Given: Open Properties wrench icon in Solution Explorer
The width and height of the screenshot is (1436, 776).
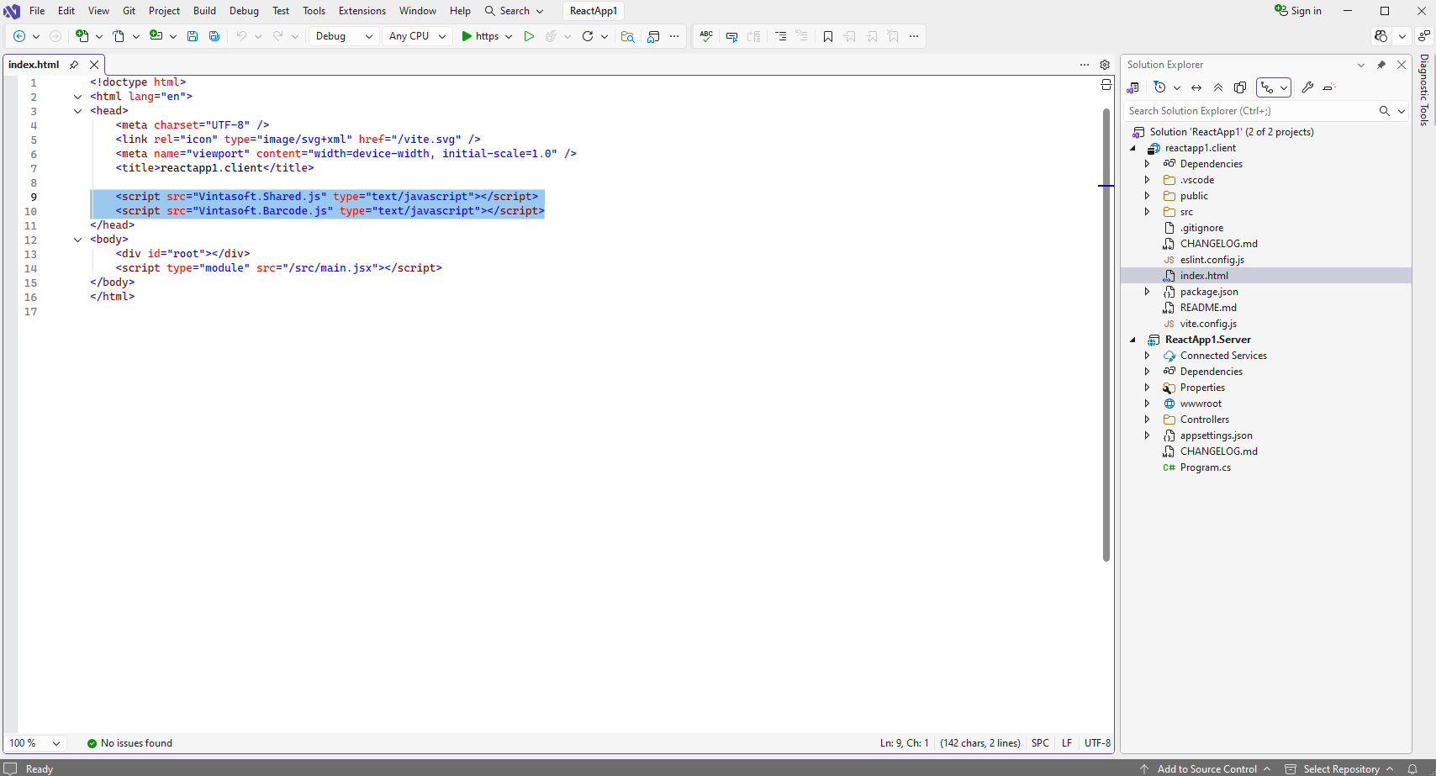Looking at the screenshot, I should 1307,87.
